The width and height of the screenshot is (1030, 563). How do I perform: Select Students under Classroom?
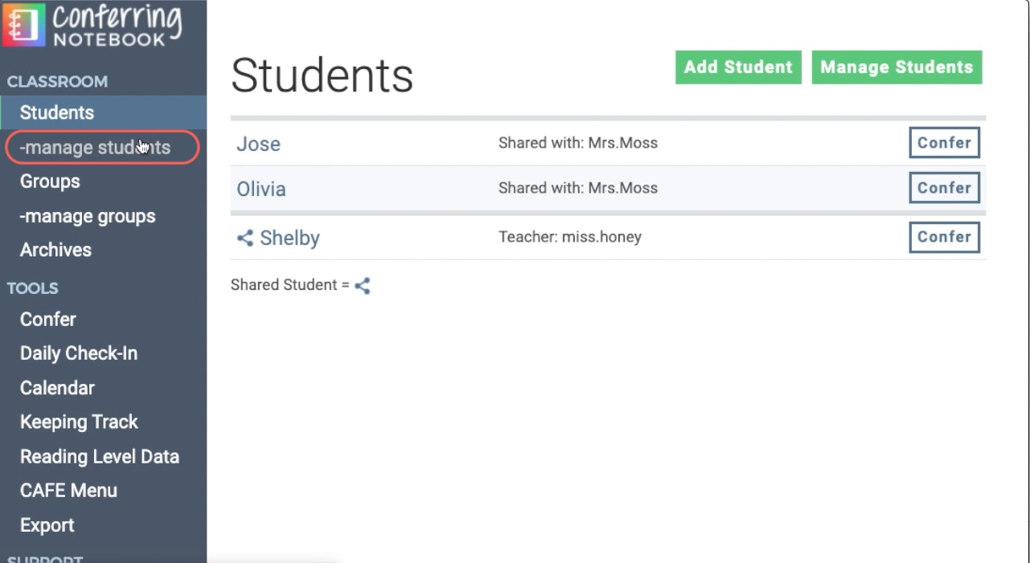pyautogui.click(x=56, y=112)
